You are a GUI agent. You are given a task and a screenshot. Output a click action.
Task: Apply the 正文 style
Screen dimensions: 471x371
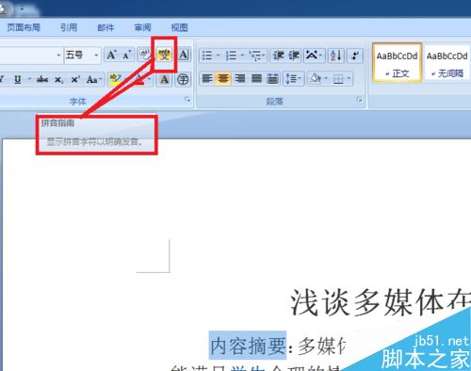[397, 63]
